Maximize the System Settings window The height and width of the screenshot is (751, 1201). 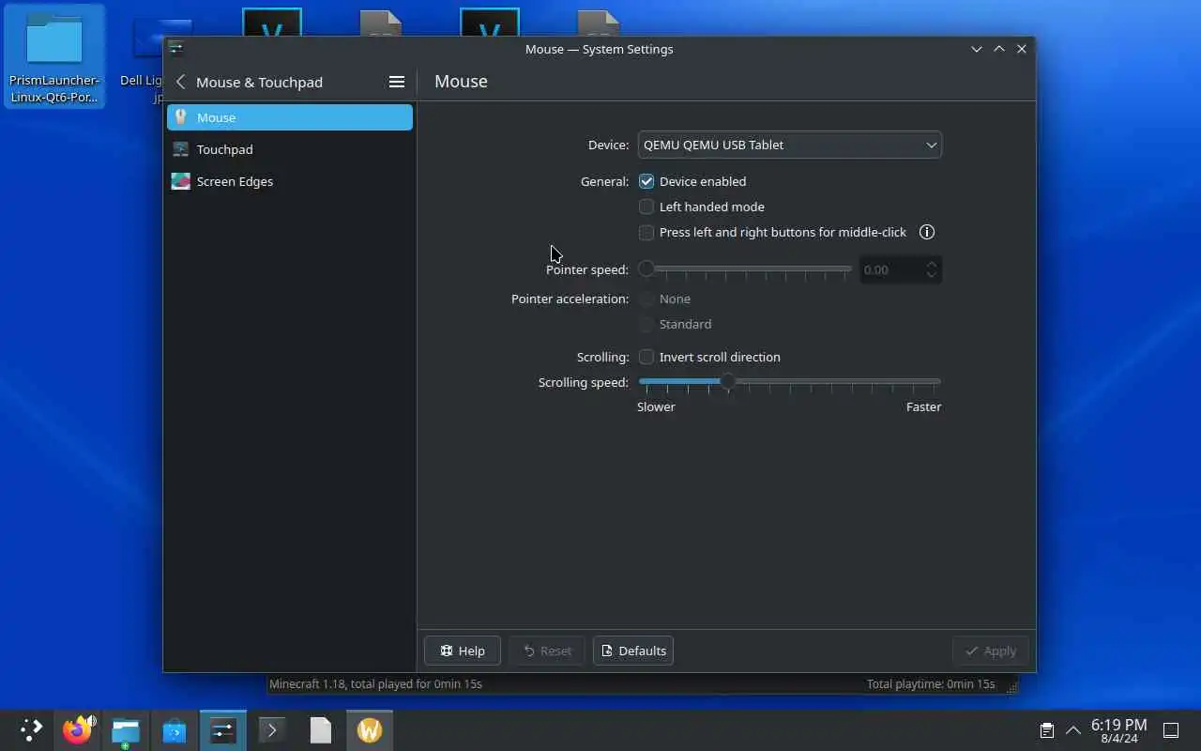pos(999,49)
